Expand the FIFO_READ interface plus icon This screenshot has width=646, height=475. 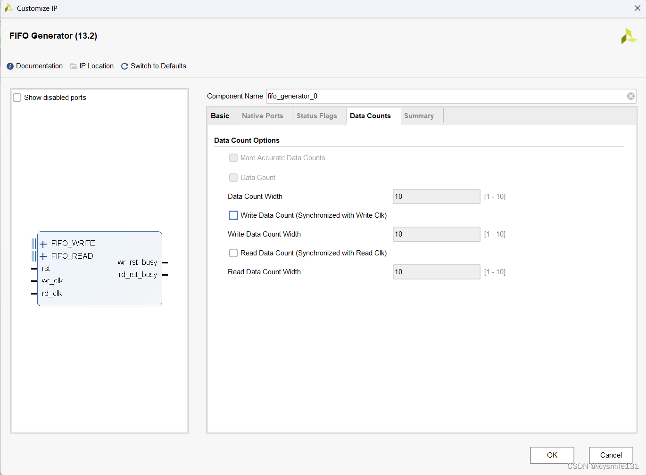click(x=43, y=256)
